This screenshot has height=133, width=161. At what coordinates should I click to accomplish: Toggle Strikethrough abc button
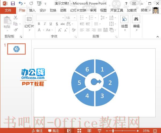point(63,24)
